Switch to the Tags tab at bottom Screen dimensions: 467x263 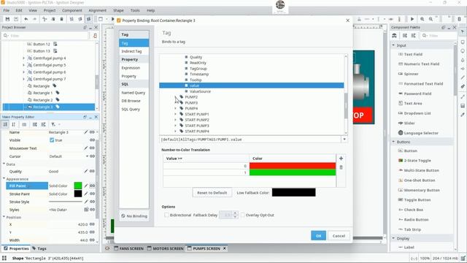39,248
